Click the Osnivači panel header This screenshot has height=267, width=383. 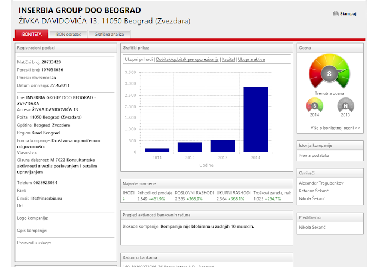[330, 173]
